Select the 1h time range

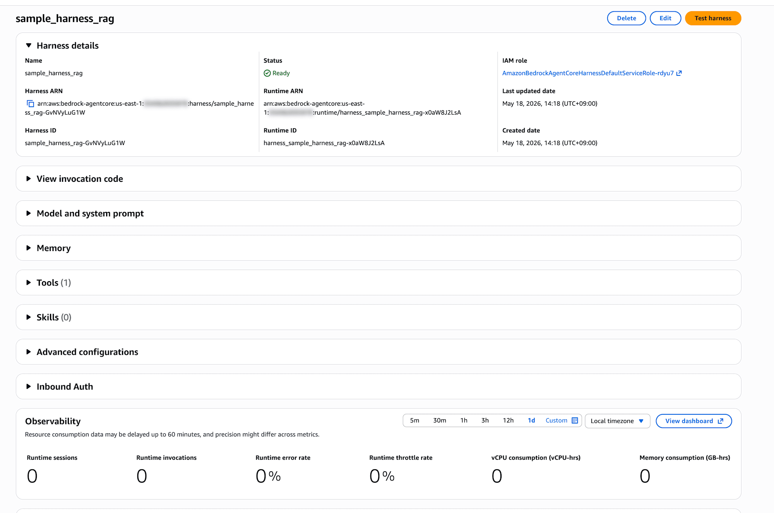(464, 421)
